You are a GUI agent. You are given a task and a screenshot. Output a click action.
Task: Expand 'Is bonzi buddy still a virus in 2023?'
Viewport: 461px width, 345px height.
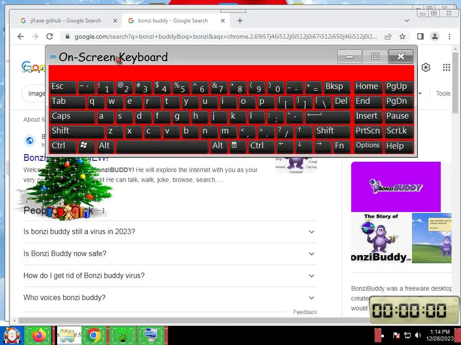(170, 232)
